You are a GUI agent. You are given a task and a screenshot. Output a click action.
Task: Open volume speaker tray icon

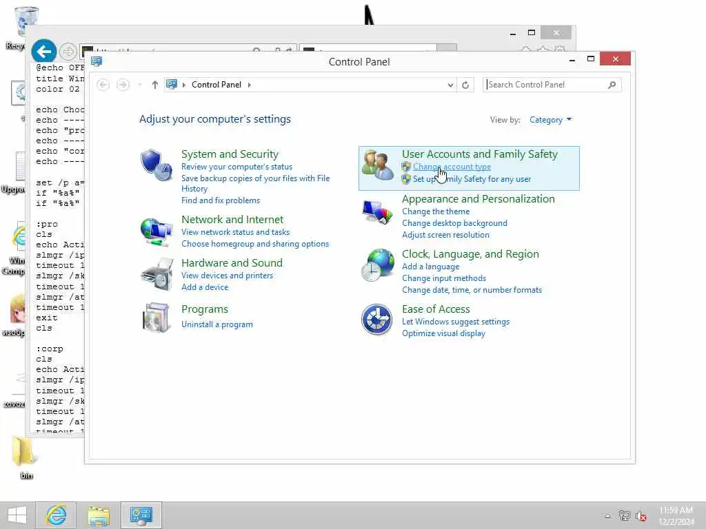(x=641, y=516)
